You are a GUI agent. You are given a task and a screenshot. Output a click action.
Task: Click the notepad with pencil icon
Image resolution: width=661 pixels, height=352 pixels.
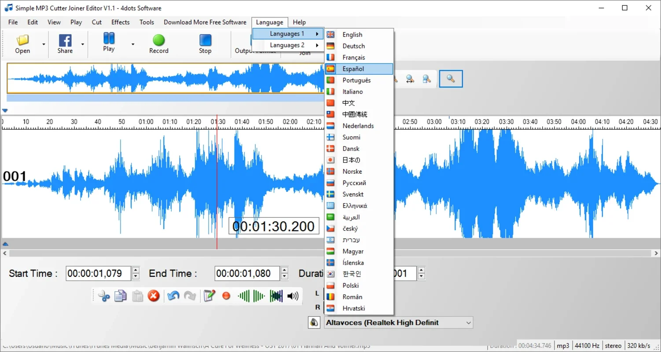pyautogui.click(x=209, y=296)
